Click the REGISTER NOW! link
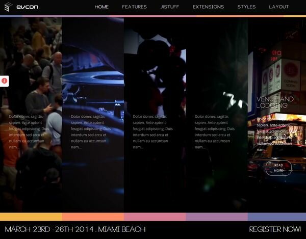 [275, 229]
